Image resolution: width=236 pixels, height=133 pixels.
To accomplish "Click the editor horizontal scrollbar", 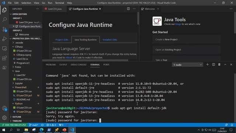I will (x=85, y=60).
